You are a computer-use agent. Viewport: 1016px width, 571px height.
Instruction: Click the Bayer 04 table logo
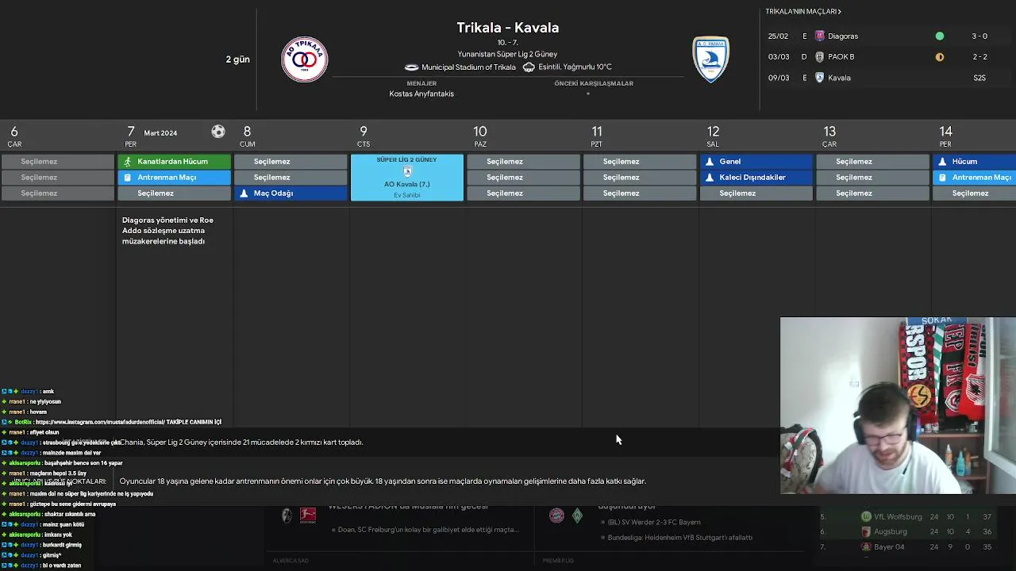pos(866,546)
